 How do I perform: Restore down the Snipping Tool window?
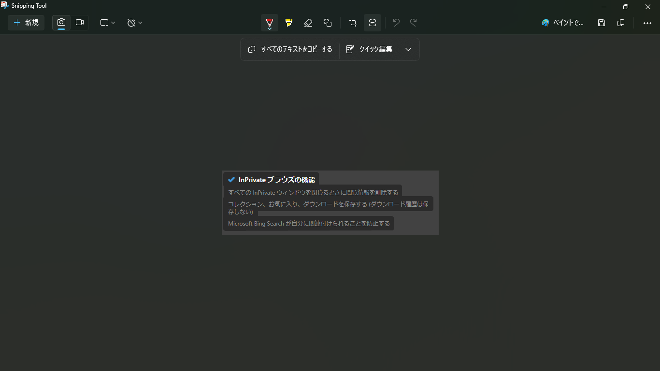(x=626, y=7)
